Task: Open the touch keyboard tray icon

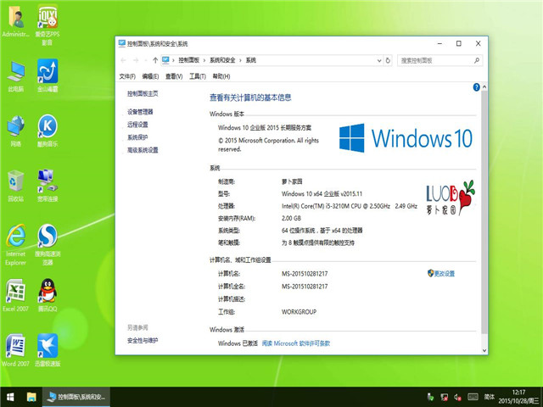Action: coord(473,397)
